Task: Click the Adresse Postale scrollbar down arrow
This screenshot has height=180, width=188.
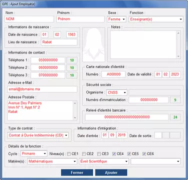Action: [x=75, y=118]
